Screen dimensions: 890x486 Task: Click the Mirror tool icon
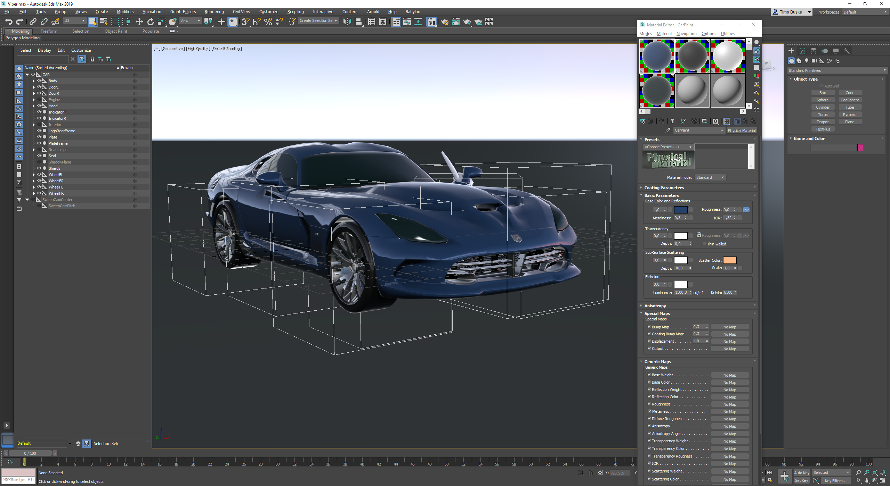[x=347, y=22]
